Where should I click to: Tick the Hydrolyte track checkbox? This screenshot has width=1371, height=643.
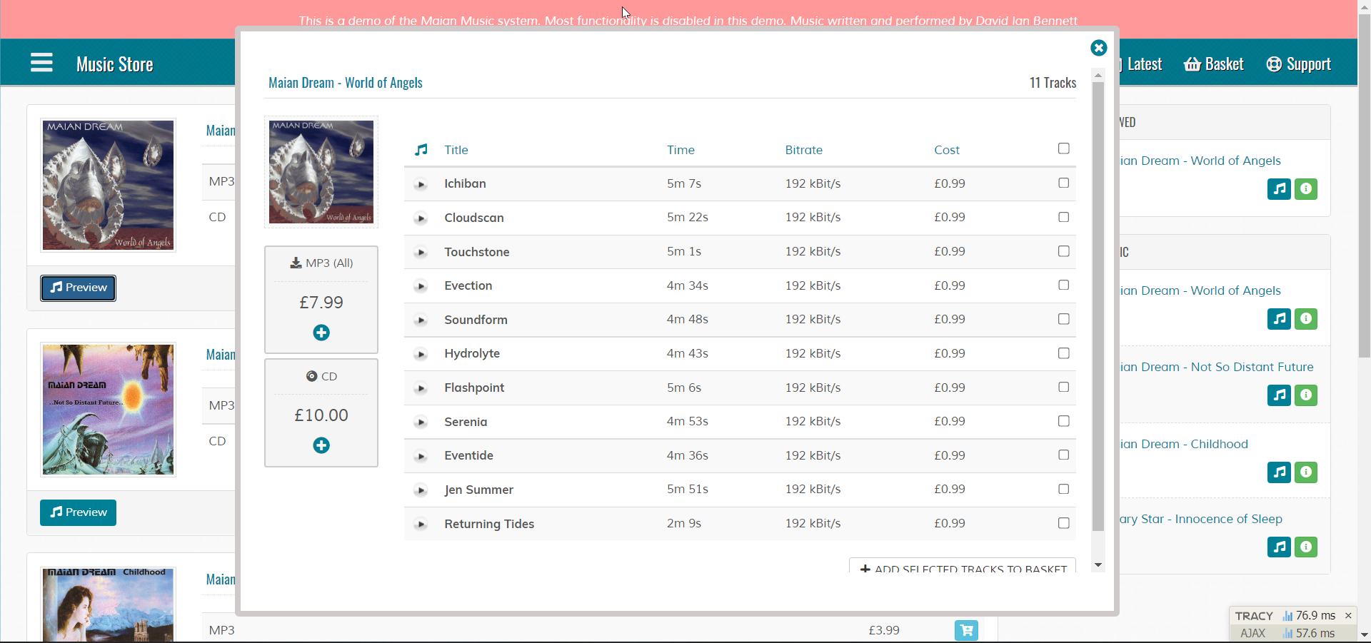[x=1063, y=353]
